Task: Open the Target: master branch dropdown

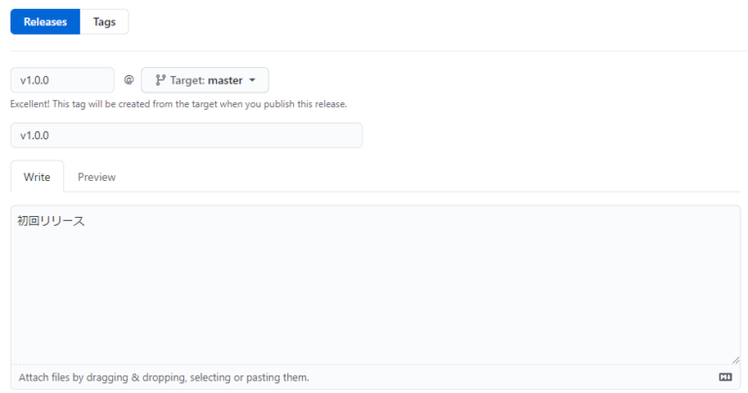Action: (205, 80)
